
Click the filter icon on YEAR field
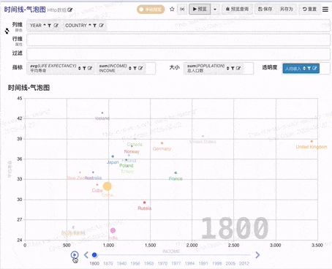coord(50,26)
